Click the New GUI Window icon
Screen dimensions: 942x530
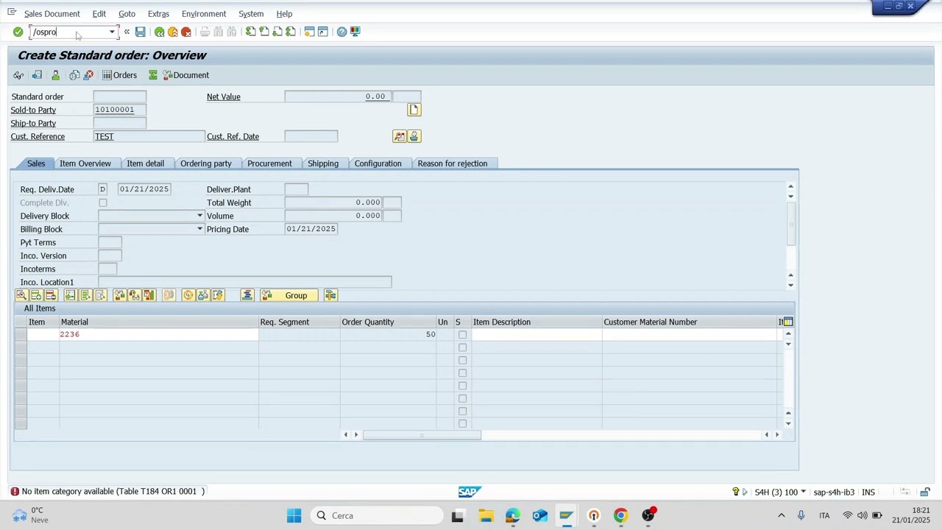[309, 32]
